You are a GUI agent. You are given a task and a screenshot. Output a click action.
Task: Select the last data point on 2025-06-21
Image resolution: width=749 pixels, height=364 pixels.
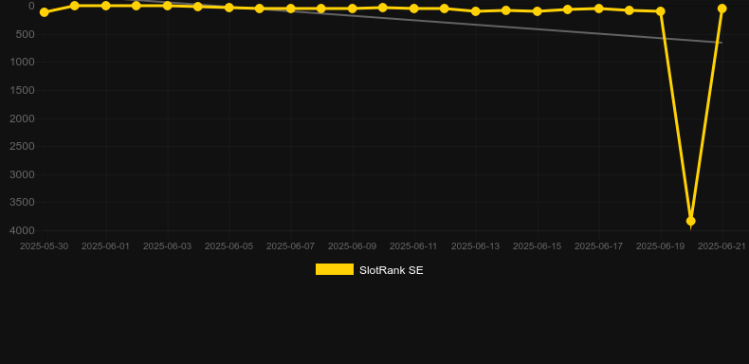click(x=722, y=9)
